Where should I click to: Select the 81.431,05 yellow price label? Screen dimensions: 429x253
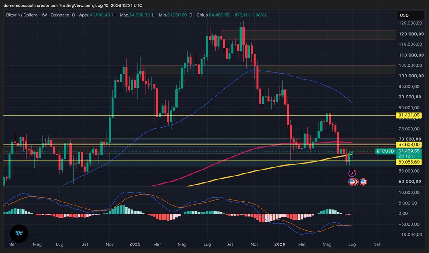(x=409, y=115)
